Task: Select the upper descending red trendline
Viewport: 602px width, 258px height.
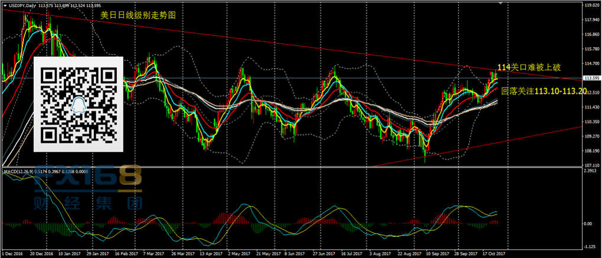Action: 295,47
